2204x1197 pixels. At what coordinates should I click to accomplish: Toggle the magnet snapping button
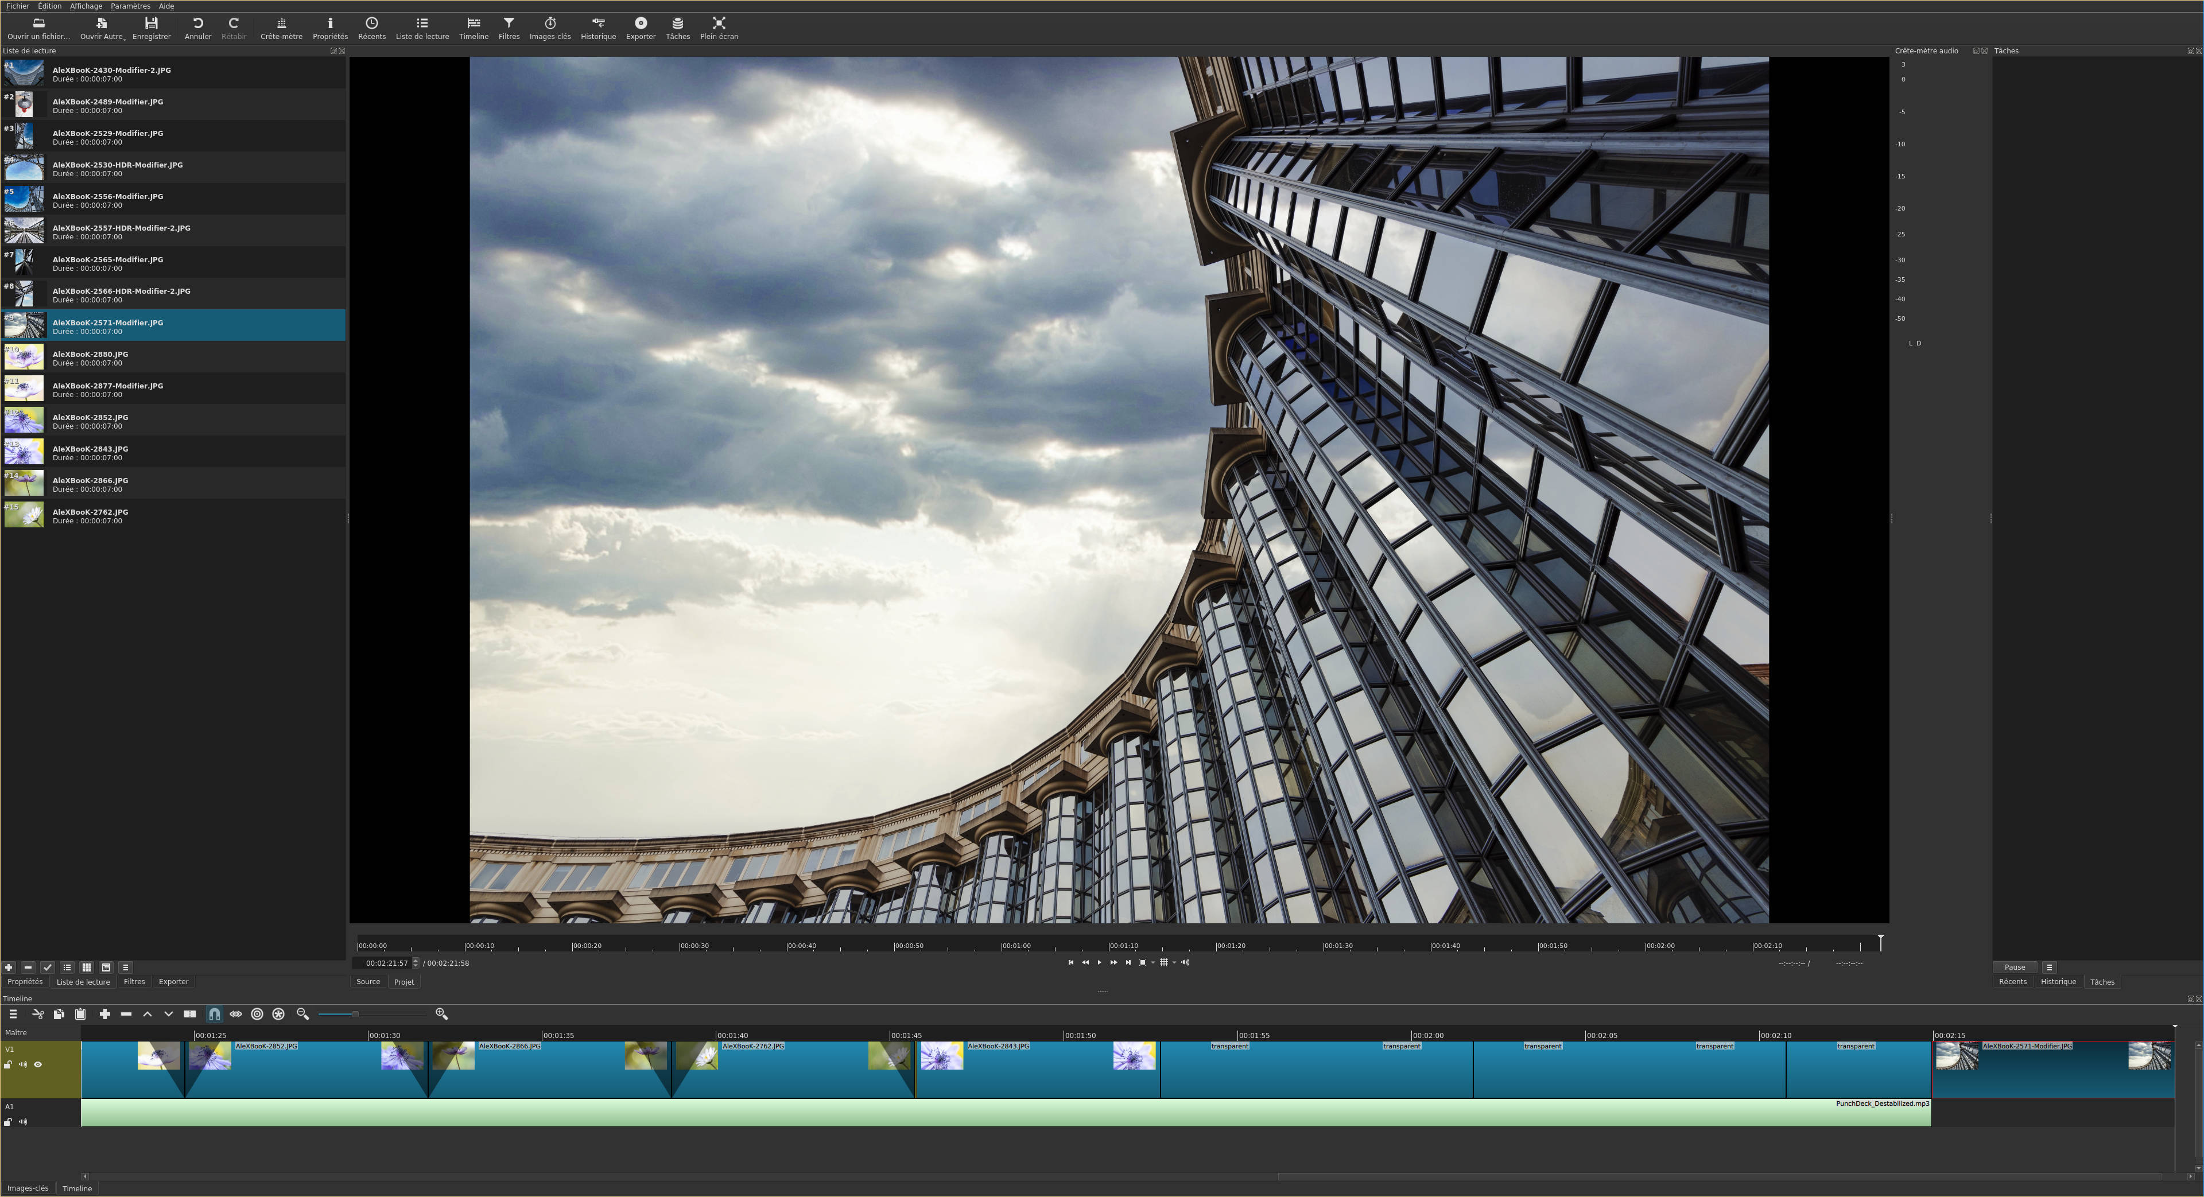tap(214, 1014)
